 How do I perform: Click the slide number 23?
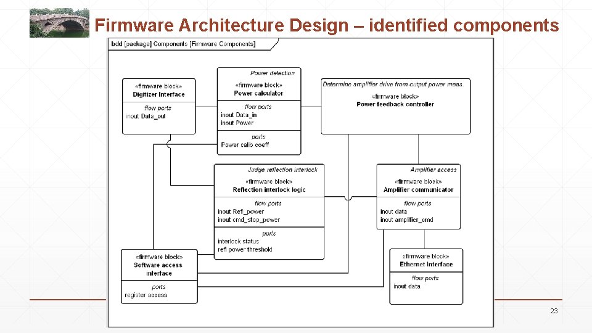(554, 311)
